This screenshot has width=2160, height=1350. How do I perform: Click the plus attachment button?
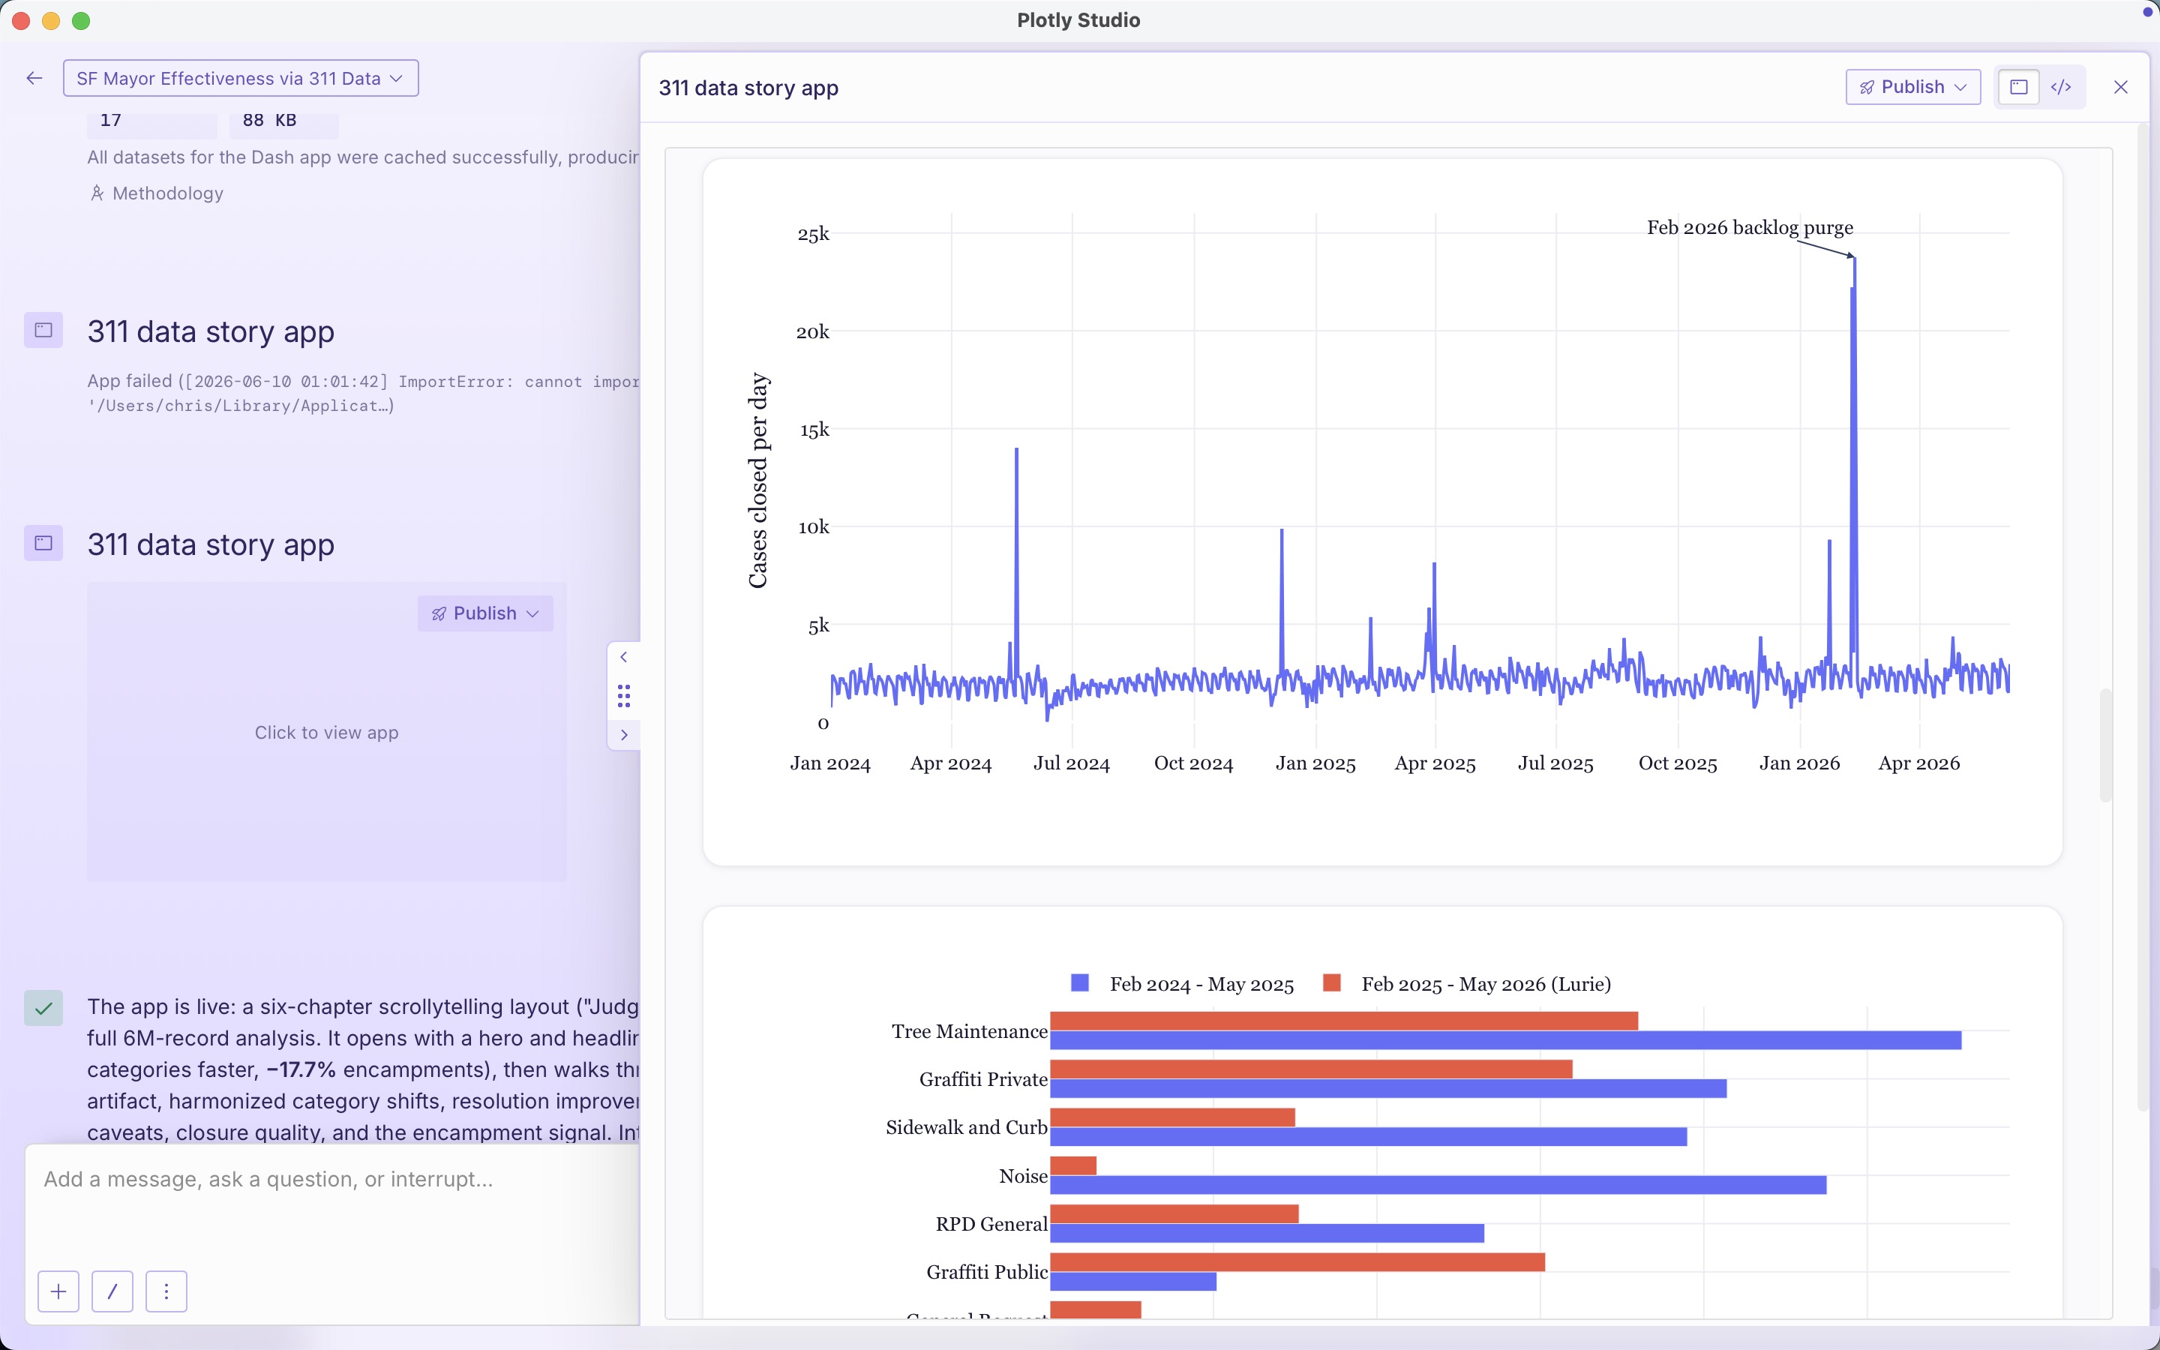(59, 1291)
